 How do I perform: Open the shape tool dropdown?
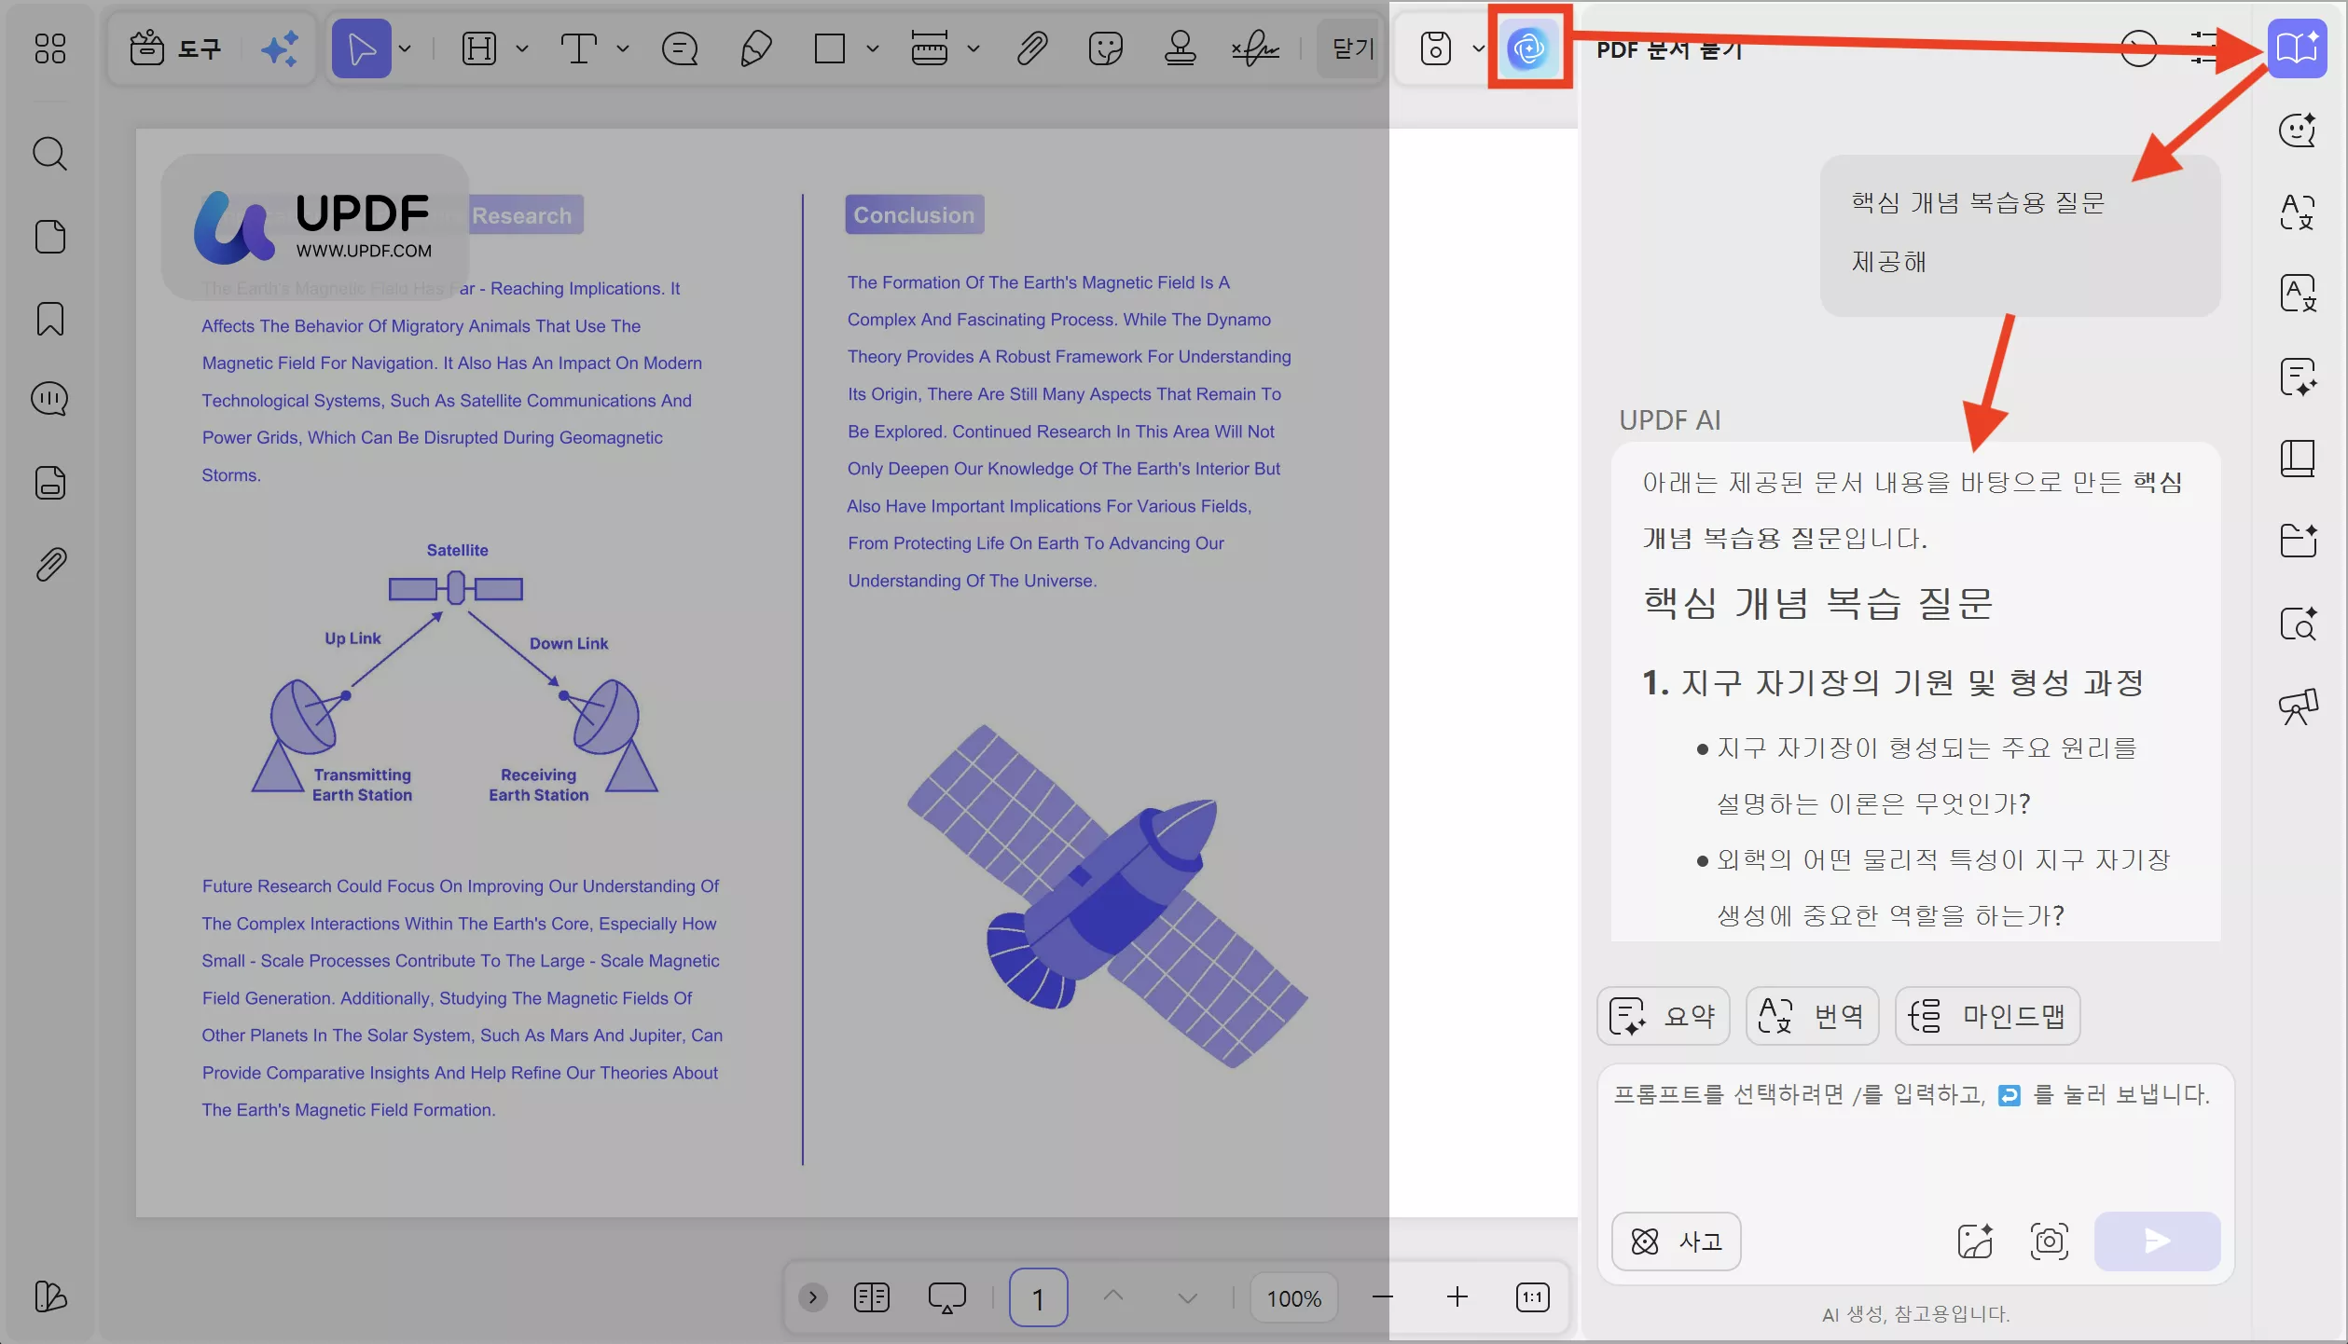coord(874,48)
